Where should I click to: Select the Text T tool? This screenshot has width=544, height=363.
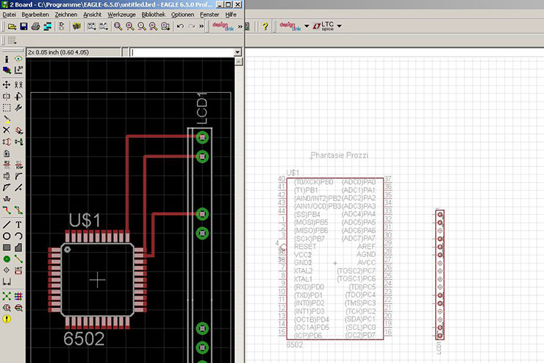tap(18, 225)
